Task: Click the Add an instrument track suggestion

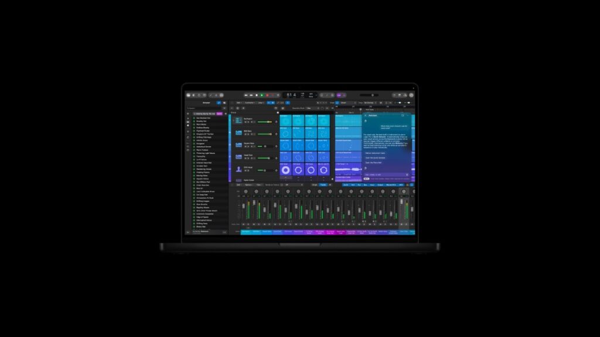Action: (x=376, y=153)
